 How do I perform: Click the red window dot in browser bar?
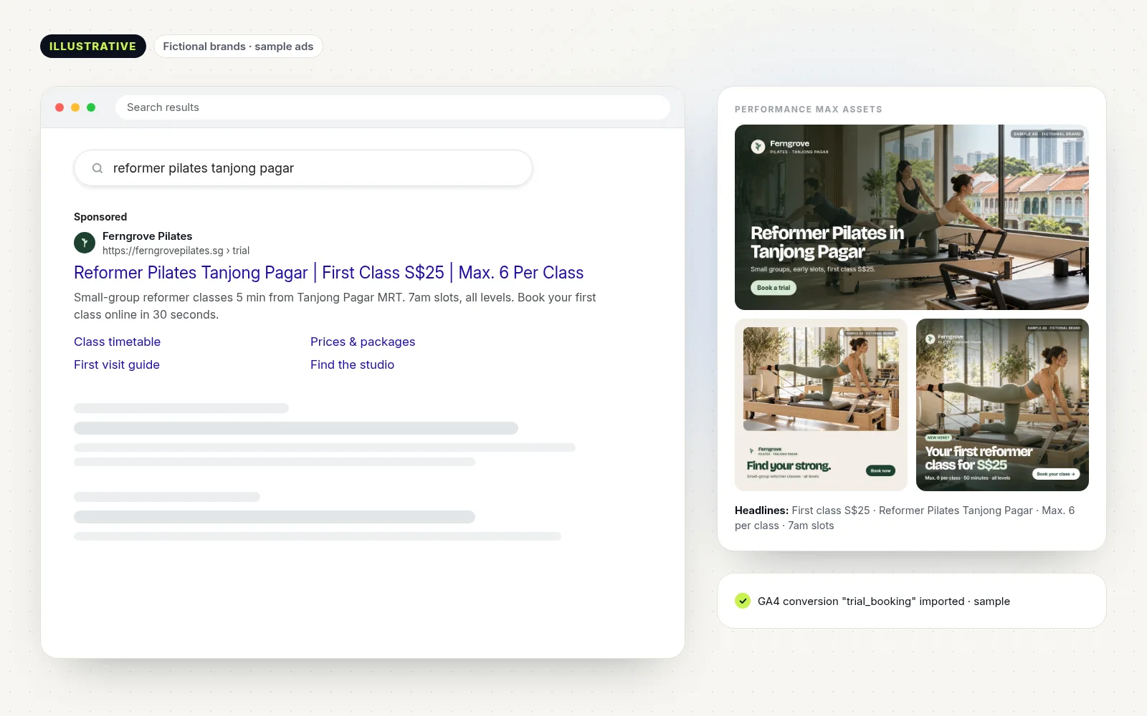pos(60,107)
